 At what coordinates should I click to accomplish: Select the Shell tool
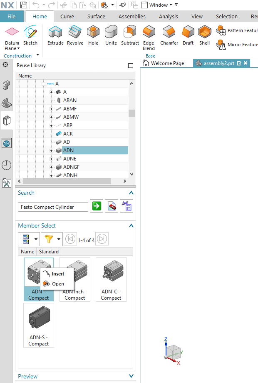(x=204, y=35)
